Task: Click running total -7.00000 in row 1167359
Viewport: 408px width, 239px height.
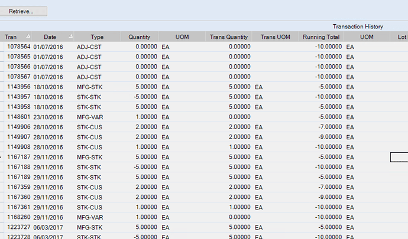Action: click(x=330, y=187)
